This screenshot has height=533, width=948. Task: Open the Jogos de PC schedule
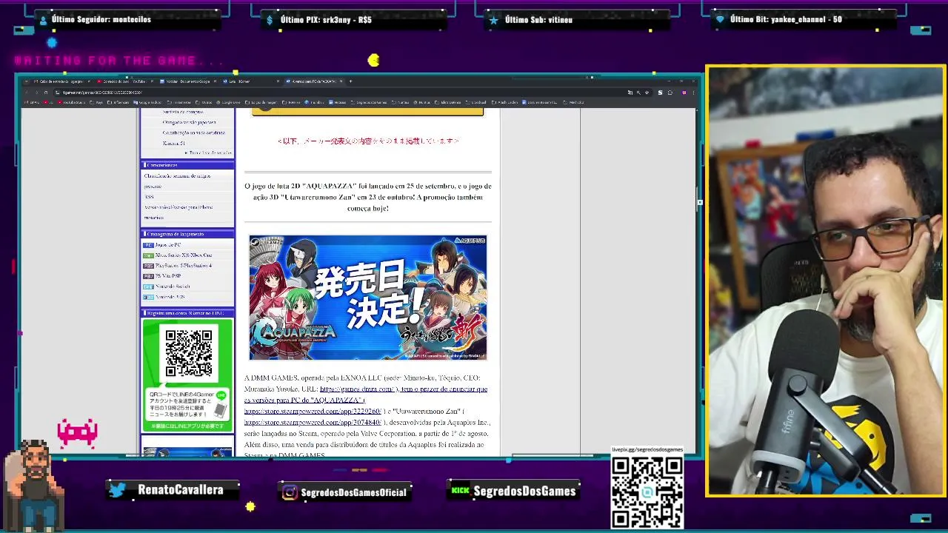[168, 244]
